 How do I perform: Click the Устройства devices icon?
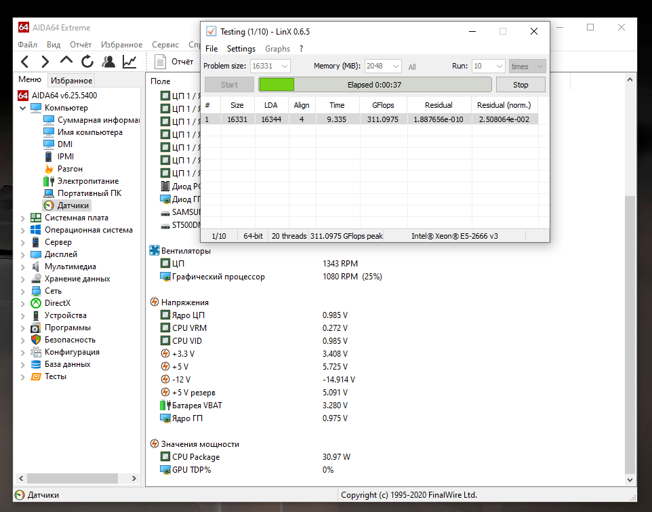[36, 315]
